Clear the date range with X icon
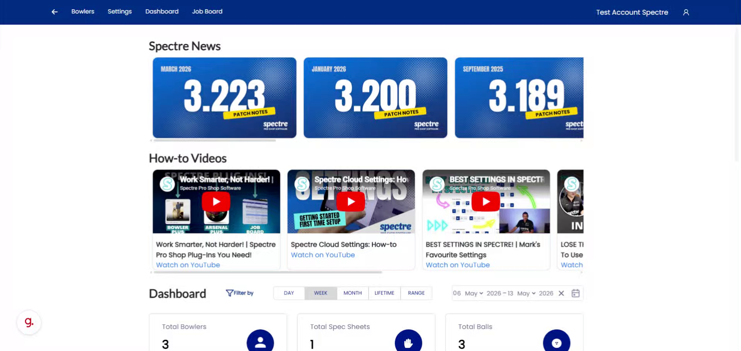 tap(561, 293)
